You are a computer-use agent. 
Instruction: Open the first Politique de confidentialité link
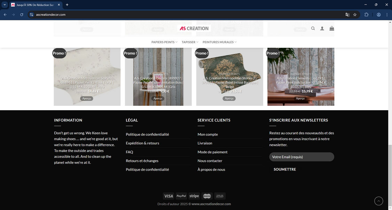coord(147,134)
